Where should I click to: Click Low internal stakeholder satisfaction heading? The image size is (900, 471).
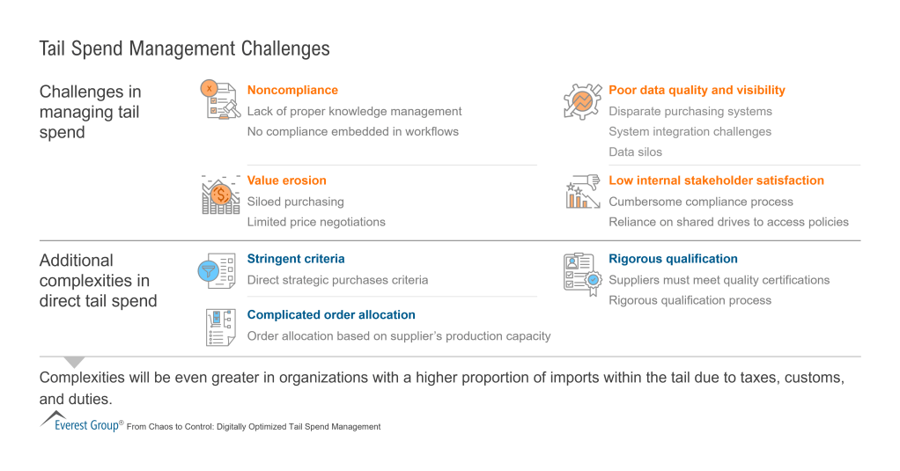716,180
